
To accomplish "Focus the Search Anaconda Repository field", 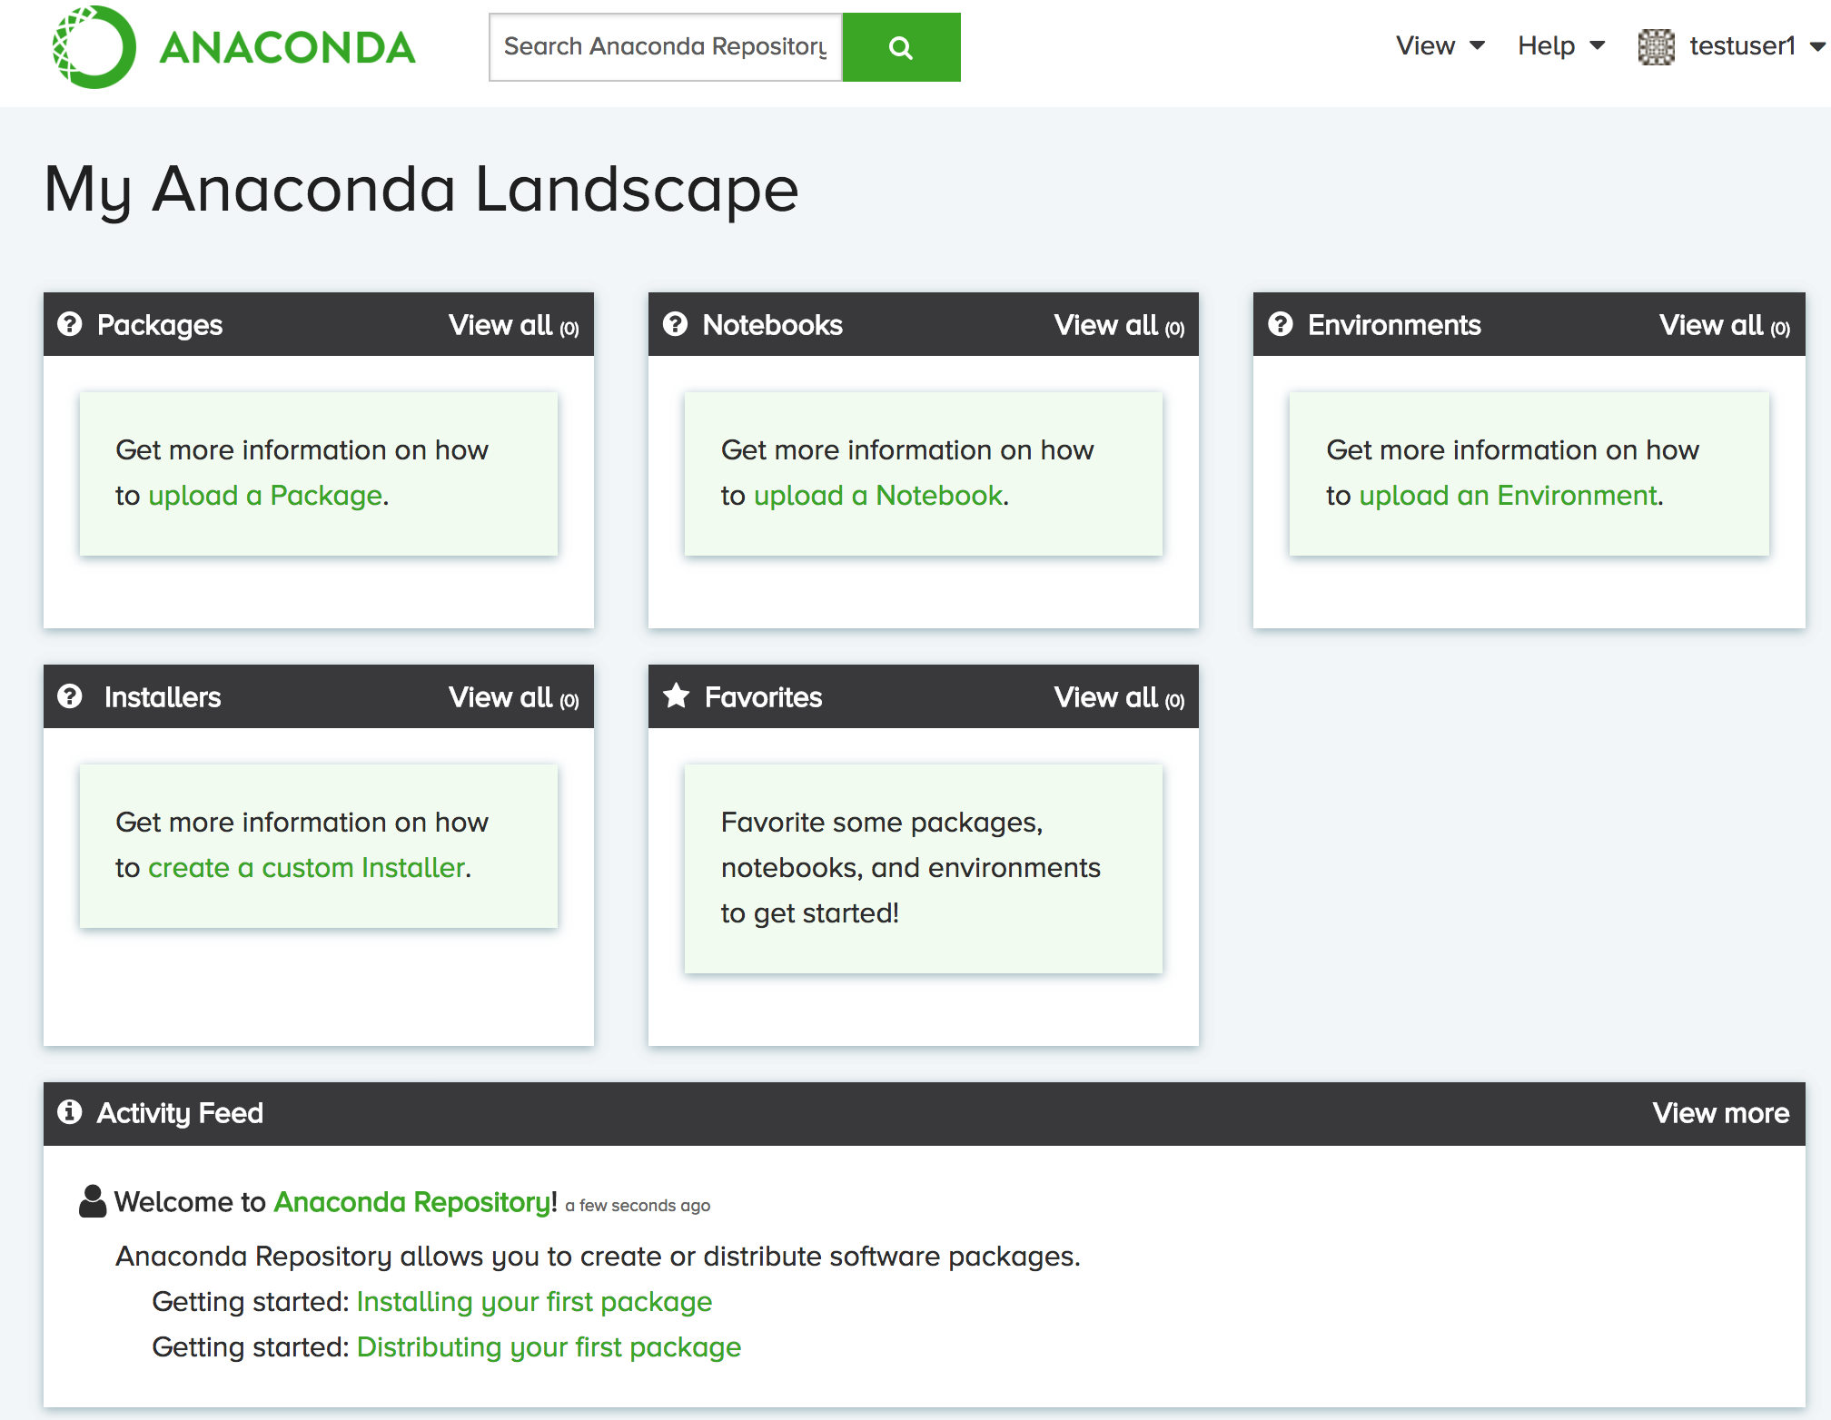I will [x=666, y=47].
